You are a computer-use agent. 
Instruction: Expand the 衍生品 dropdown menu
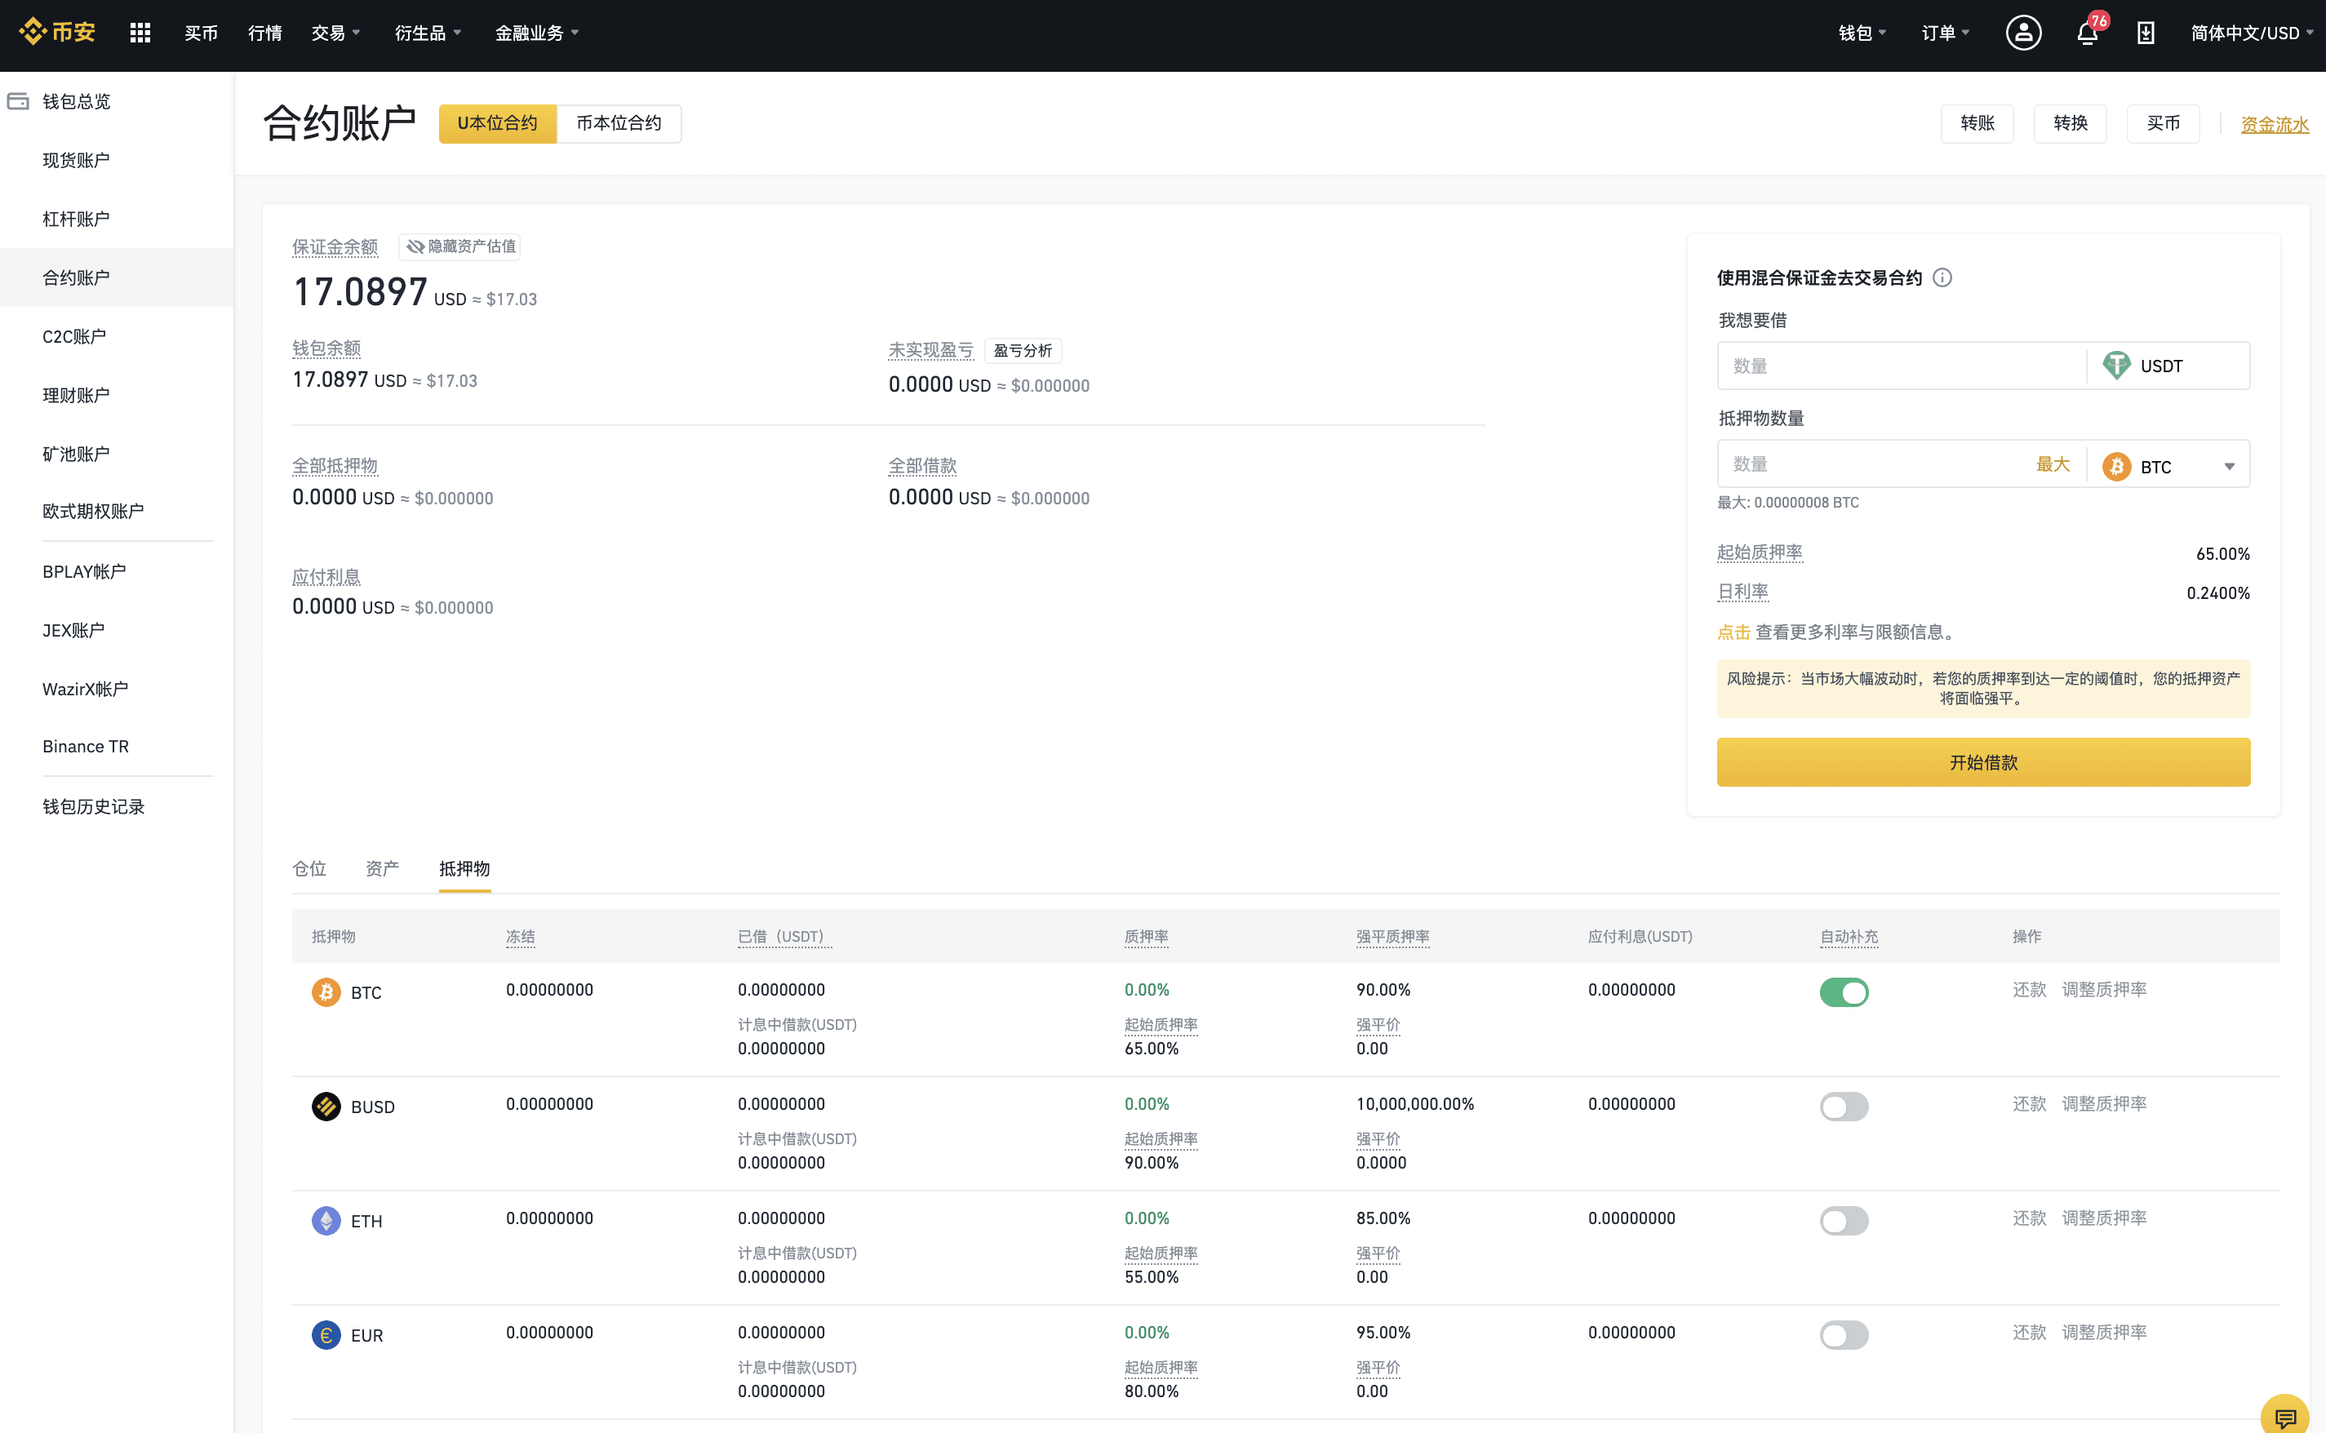coord(428,33)
